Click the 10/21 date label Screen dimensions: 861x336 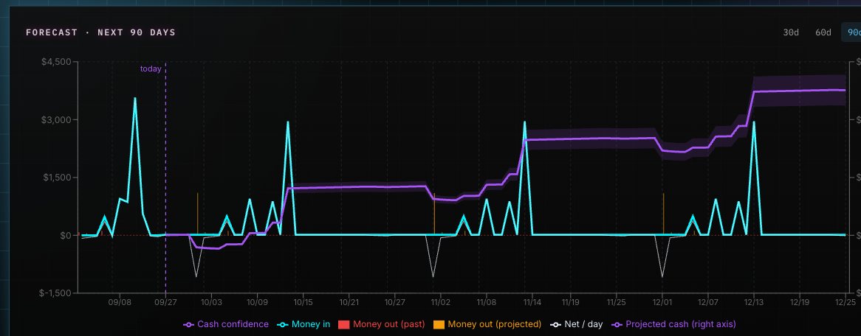pyautogui.click(x=349, y=302)
